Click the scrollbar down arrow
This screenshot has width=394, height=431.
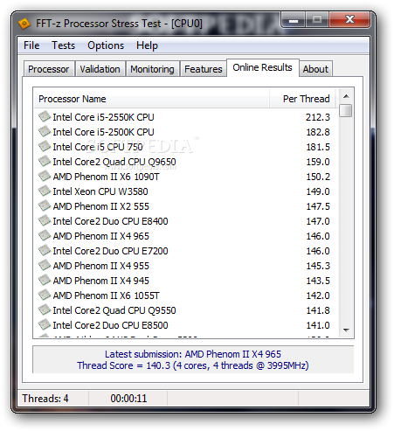[x=346, y=330]
